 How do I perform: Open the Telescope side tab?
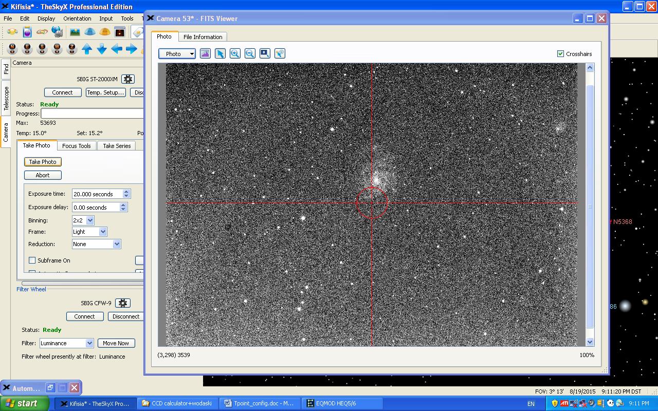[x=6, y=98]
